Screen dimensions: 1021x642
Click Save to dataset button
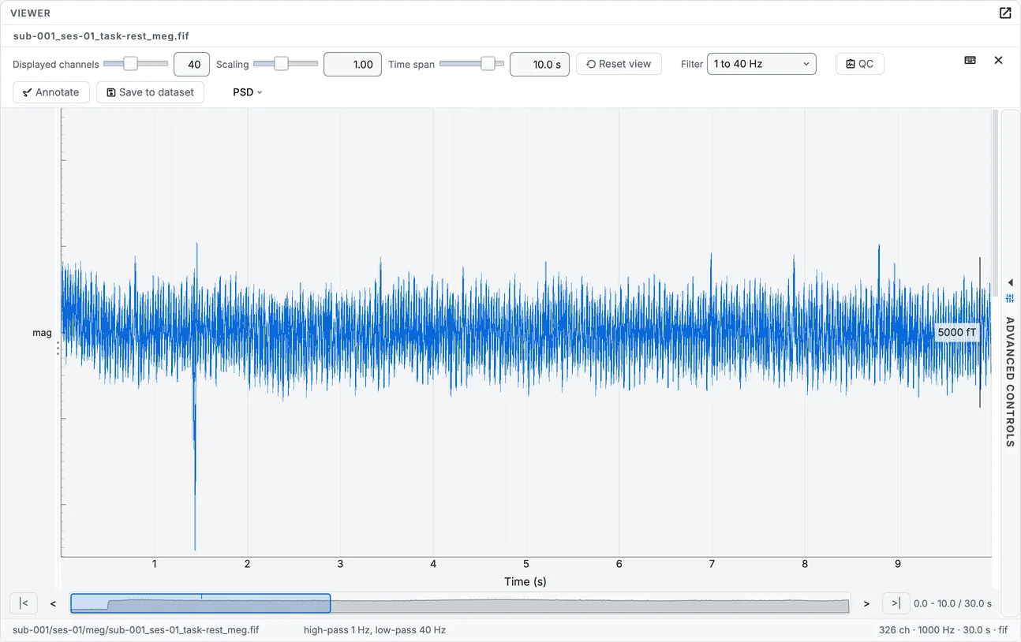(150, 92)
